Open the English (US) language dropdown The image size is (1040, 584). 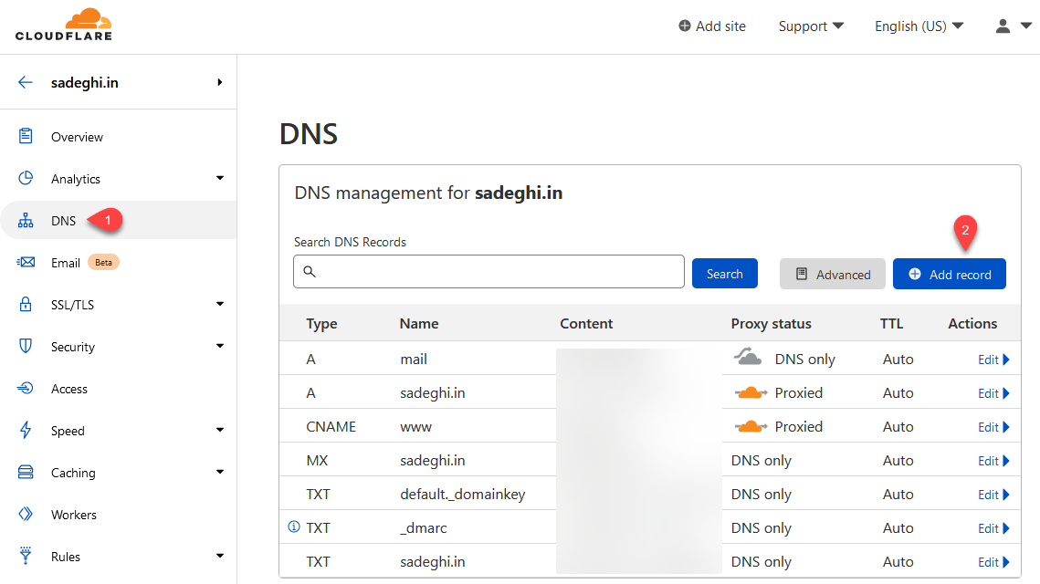[919, 26]
